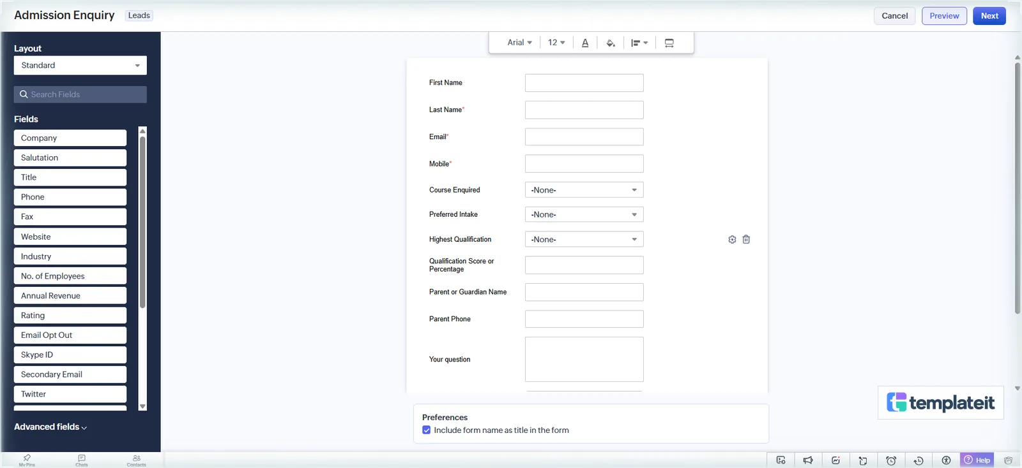Viewport: 1022px width, 468px height.
Task: Open the Layout Standard dropdown
Action: (80, 65)
